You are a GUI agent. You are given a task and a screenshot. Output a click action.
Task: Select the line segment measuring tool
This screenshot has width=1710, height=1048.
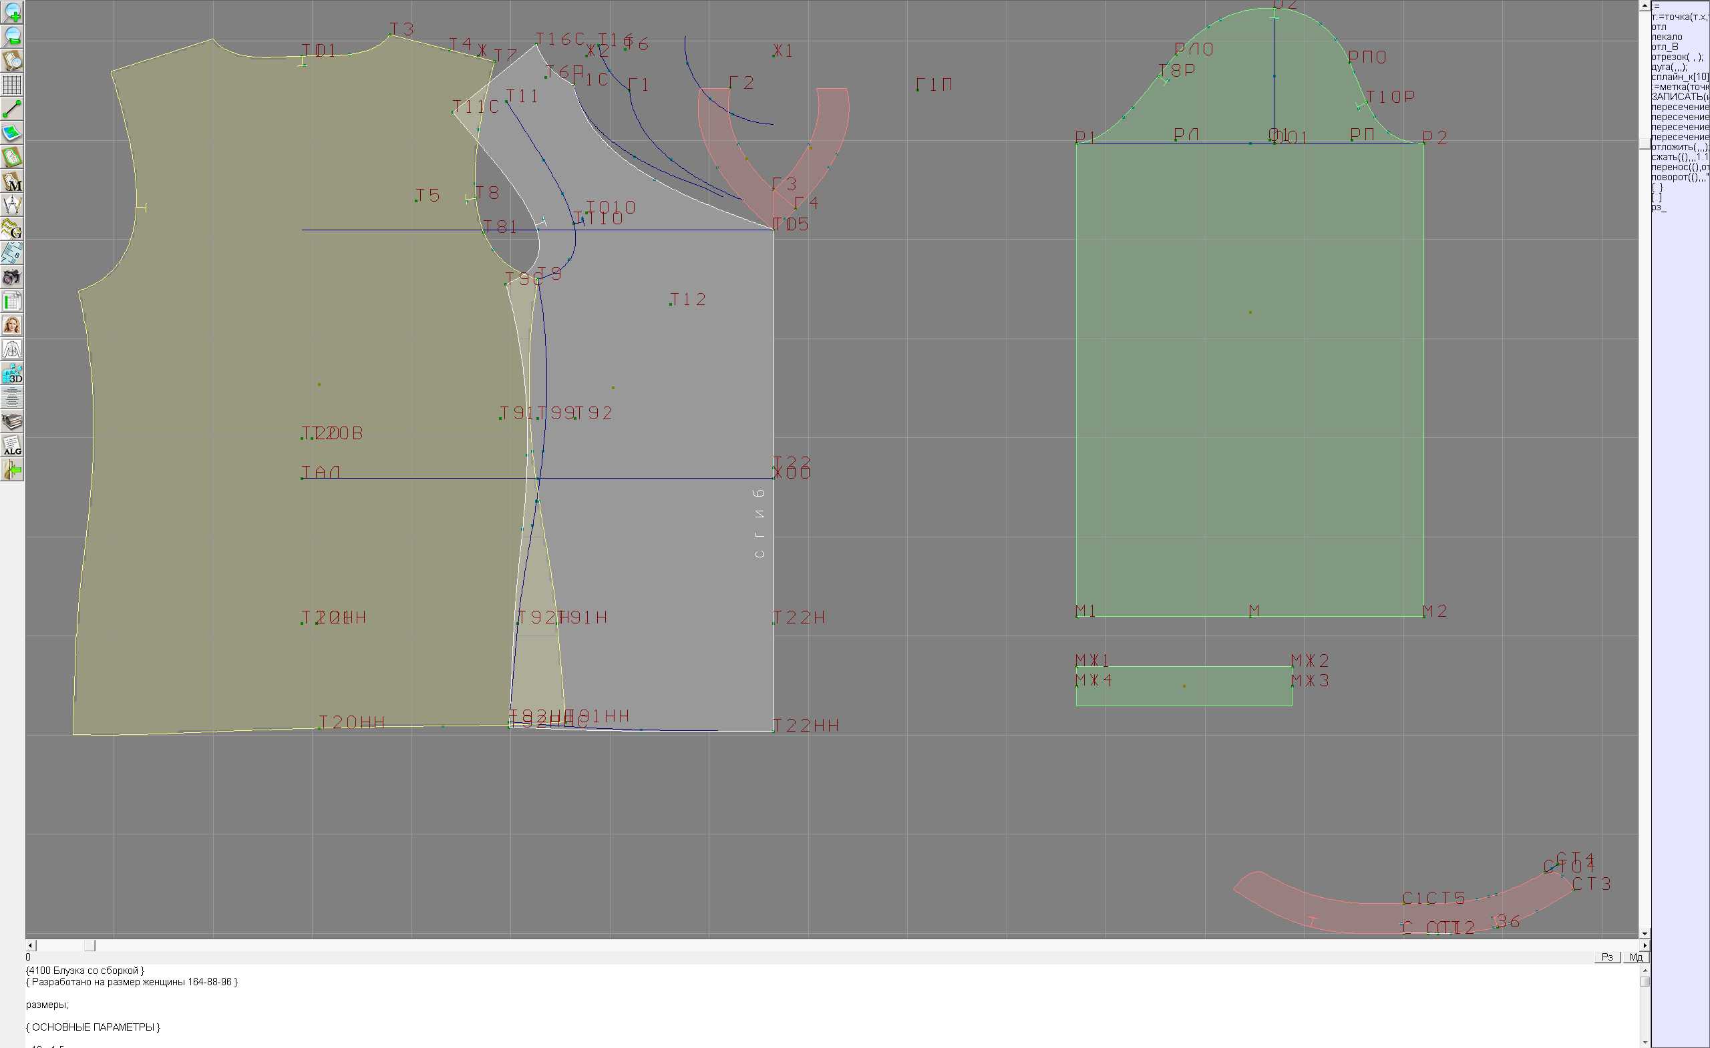coord(12,109)
